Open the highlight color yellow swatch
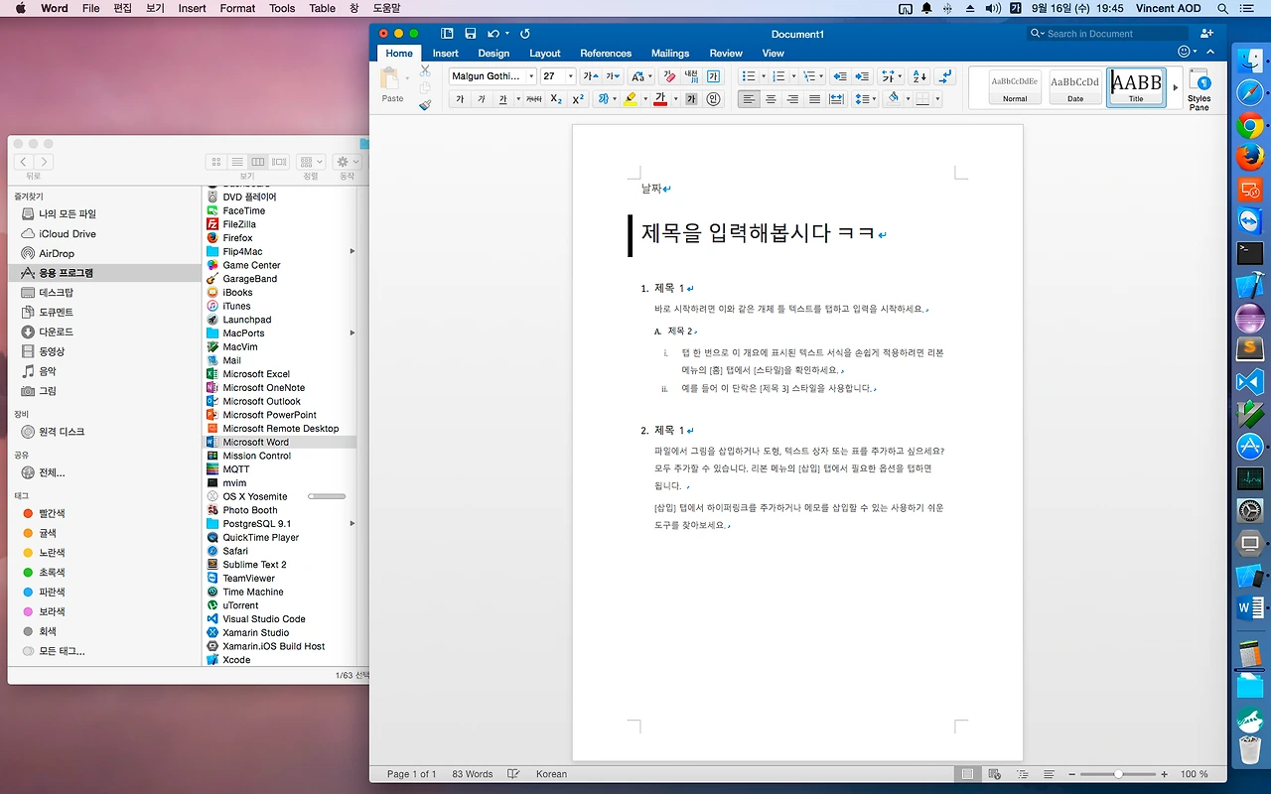This screenshot has width=1271, height=794. pos(631,99)
